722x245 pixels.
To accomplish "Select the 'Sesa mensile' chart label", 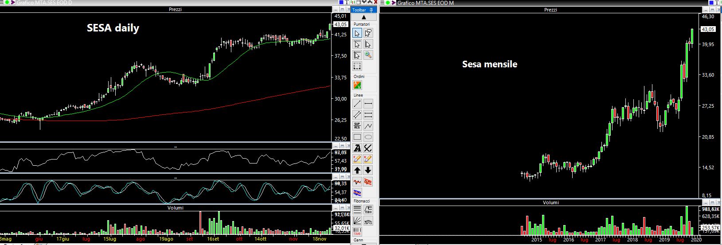I will coord(490,64).
